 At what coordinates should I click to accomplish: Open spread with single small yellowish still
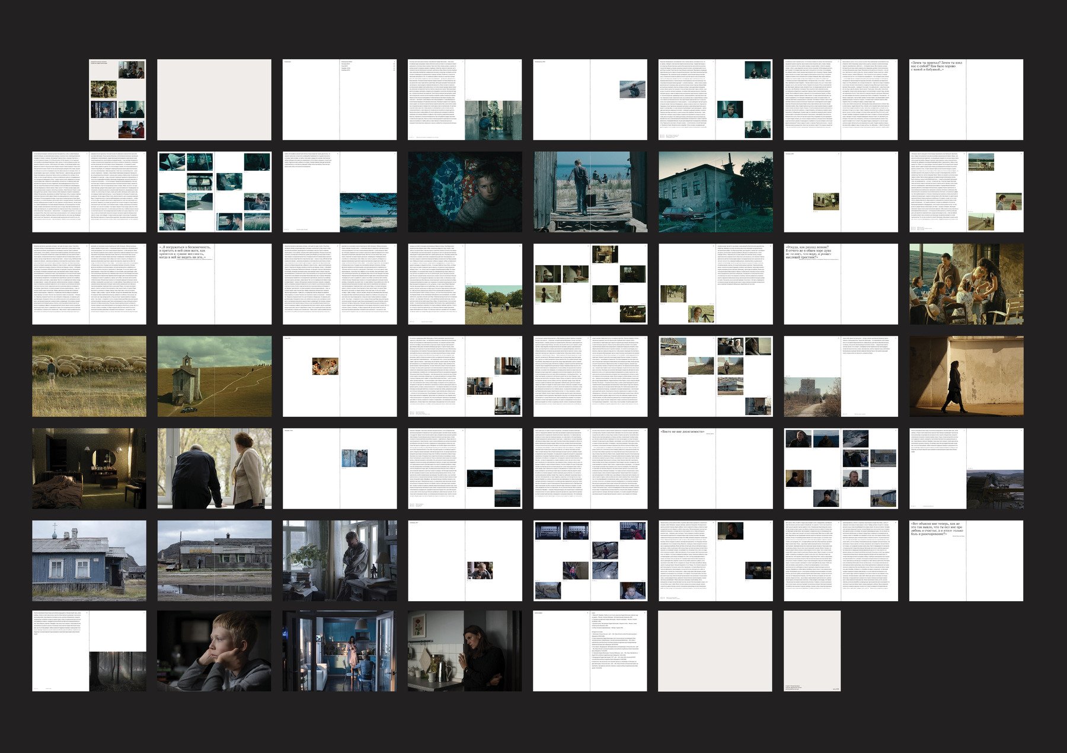pyautogui.click(x=841, y=192)
